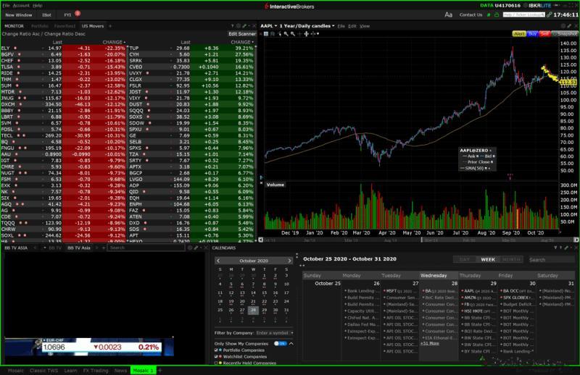Image resolution: width=580 pixels, height=375 pixels.
Task: Click the +51 More link on Wednesday
Action: pyautogui.click(x=430, y=344)
